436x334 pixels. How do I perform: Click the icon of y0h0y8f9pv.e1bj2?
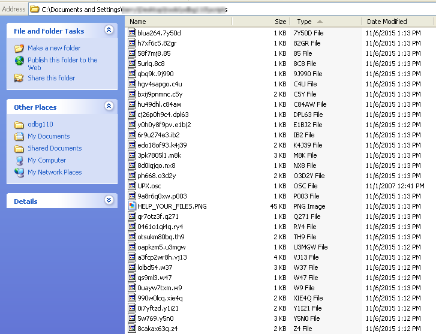(x=132, y=125)
